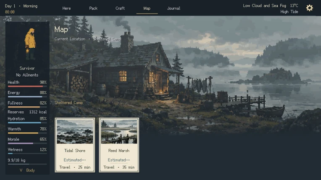Viewport: 321px width, 180px height.
Task: Click the "No Ailments" status text
Action: coord(27,75)
